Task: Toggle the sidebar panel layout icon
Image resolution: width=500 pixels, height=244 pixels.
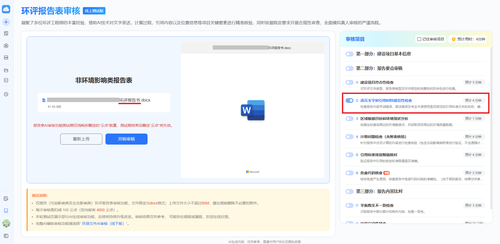Action: [x=6, y=236]
